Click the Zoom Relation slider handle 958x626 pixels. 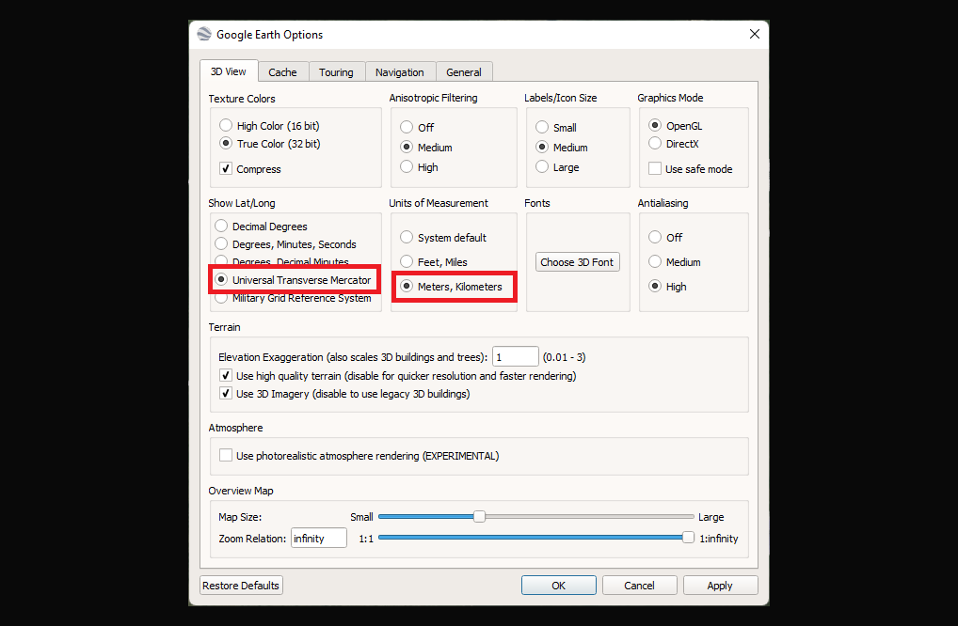point(689,538)
